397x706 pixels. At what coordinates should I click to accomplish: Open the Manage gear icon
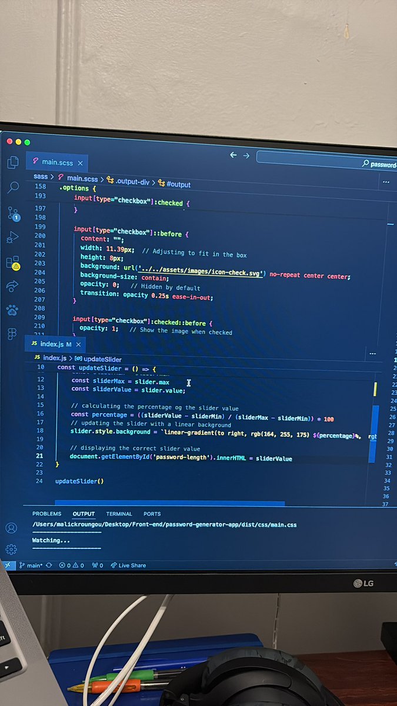(x=11, y=550)
